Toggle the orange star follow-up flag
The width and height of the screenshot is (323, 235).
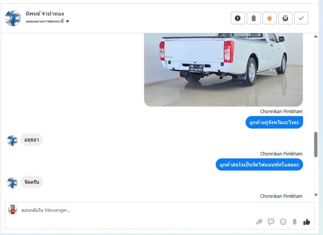[270, 18]
